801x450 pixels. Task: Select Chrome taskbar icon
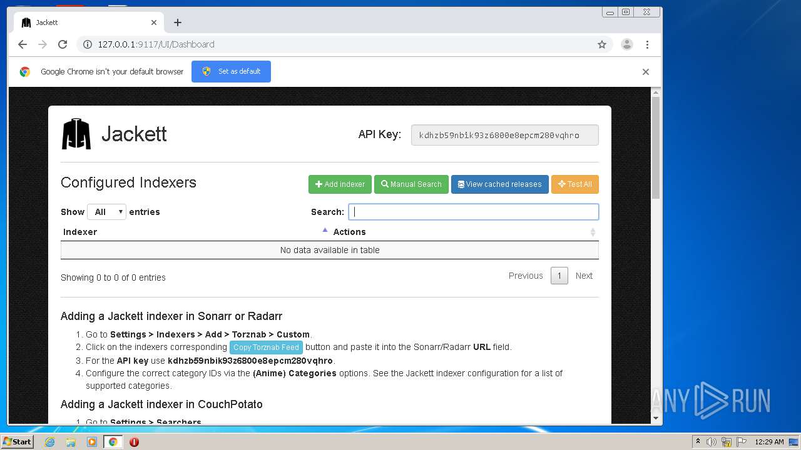113,442
